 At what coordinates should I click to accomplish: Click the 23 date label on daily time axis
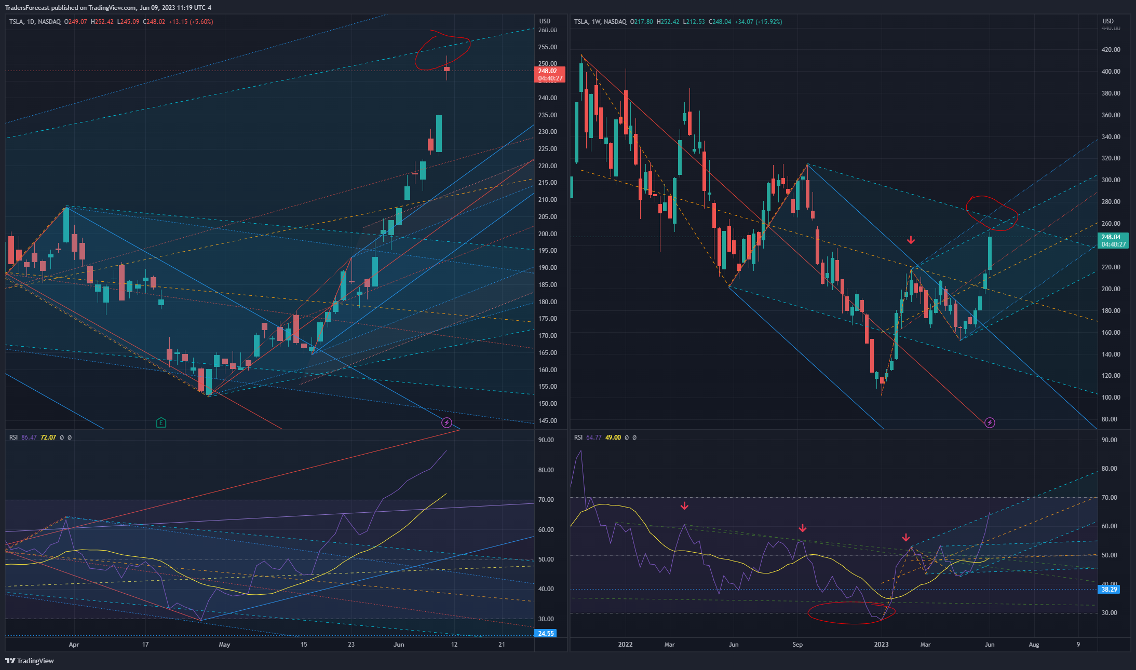pos(351,645)
